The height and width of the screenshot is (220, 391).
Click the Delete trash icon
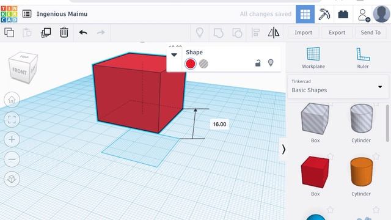64,32
